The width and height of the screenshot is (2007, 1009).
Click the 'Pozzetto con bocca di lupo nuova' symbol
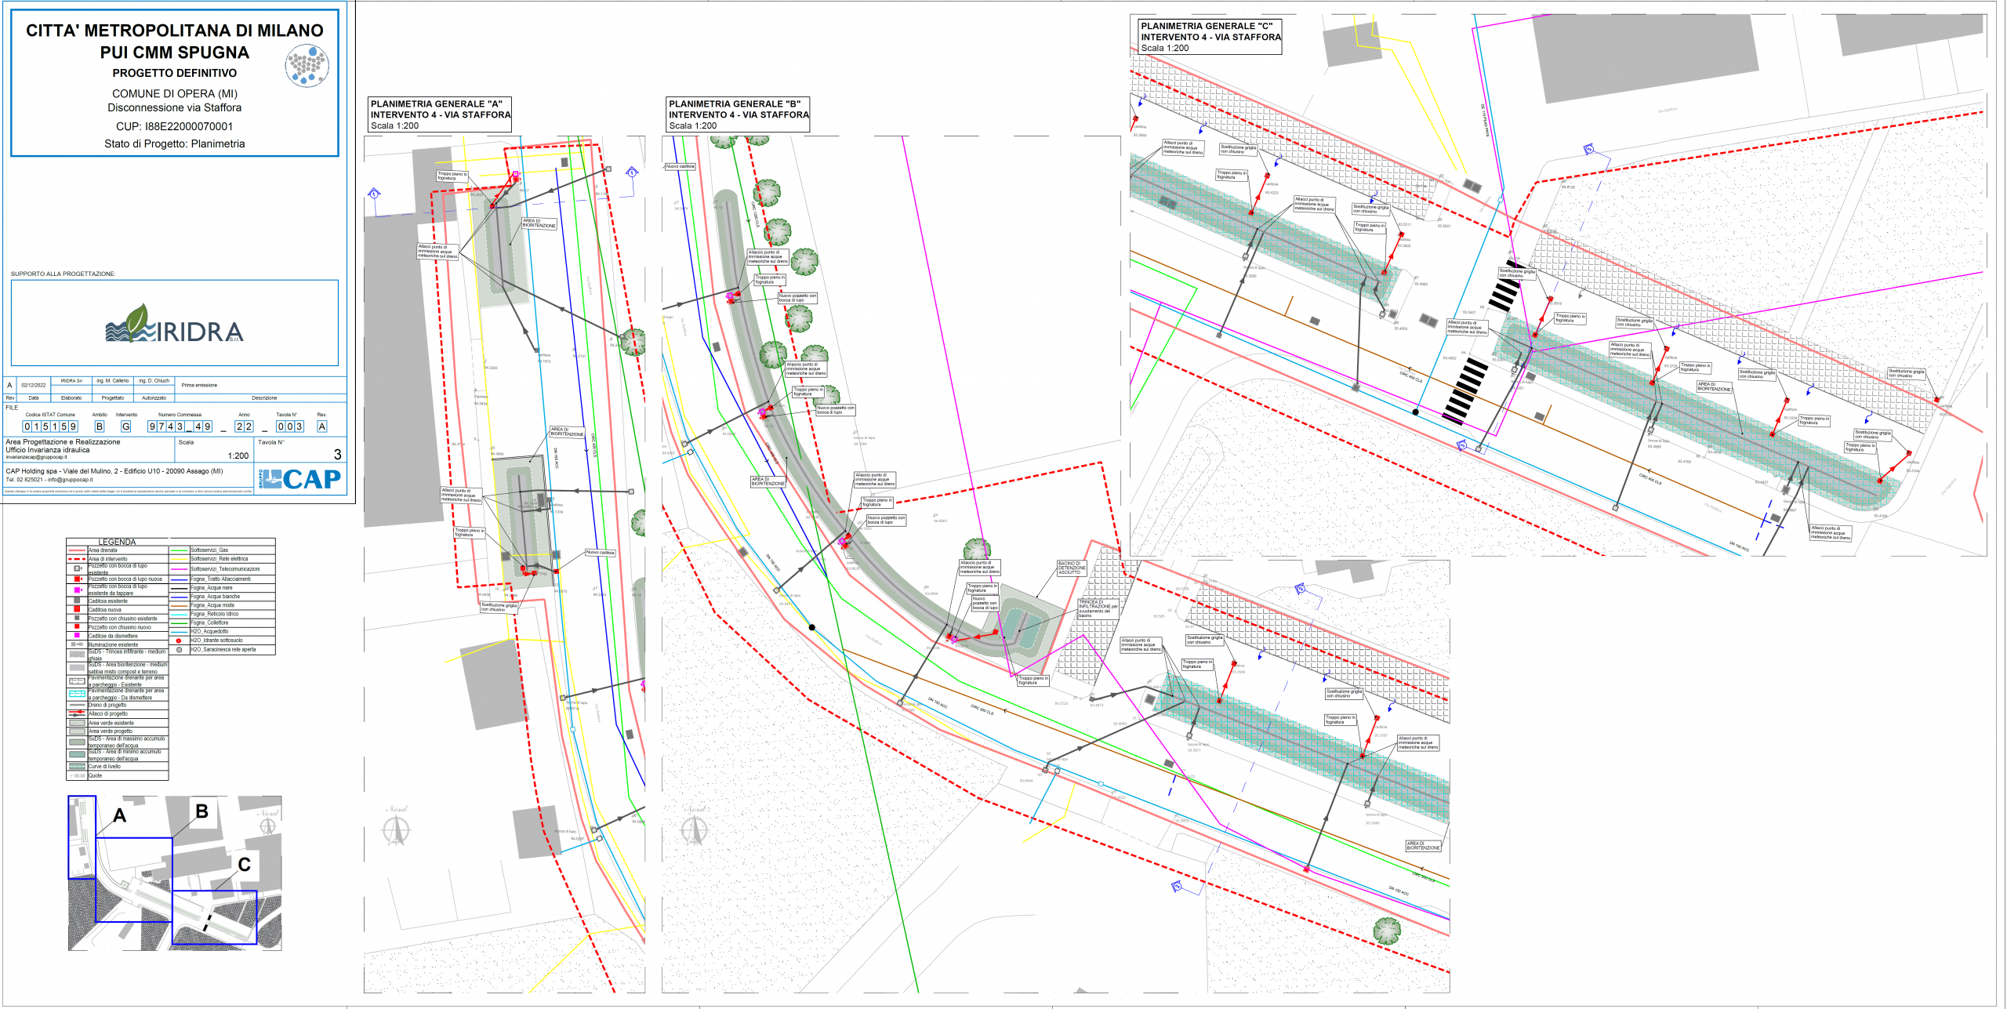(77, 579)
